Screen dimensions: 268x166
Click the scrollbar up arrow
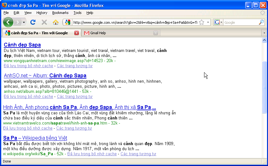(264, 40)
